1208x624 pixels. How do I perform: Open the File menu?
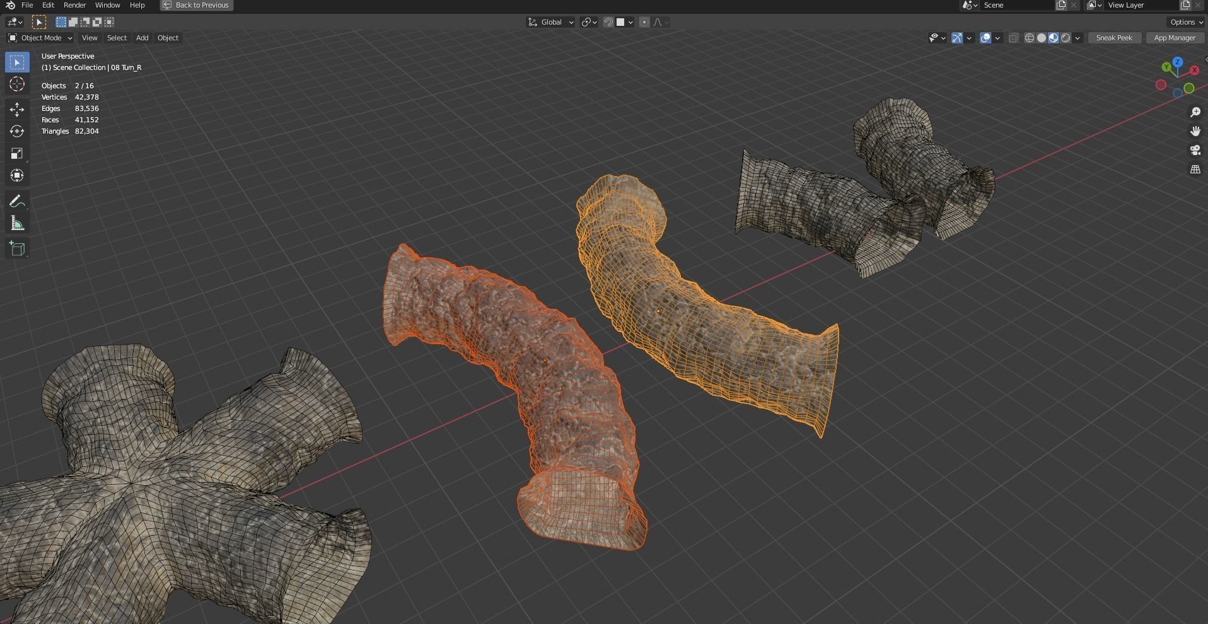pyautogui.click(x=27, y=5)
